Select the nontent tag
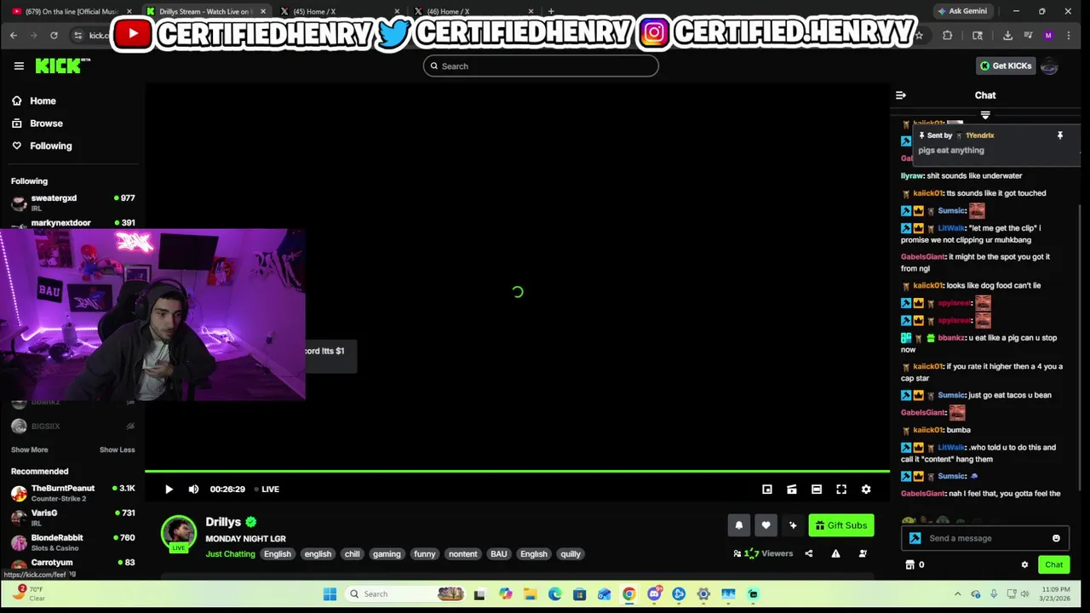 click(462, 554)
